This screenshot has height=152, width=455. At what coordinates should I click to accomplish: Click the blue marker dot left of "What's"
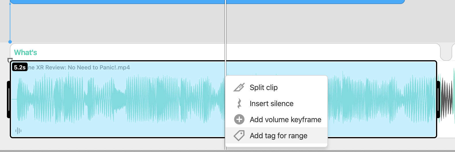point(10,42)
